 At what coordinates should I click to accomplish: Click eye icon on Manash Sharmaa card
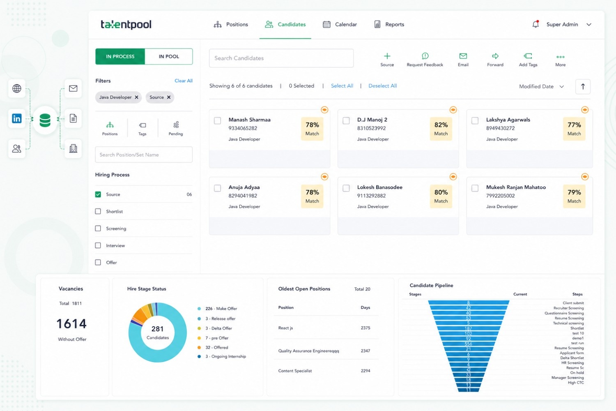[324, 110]
